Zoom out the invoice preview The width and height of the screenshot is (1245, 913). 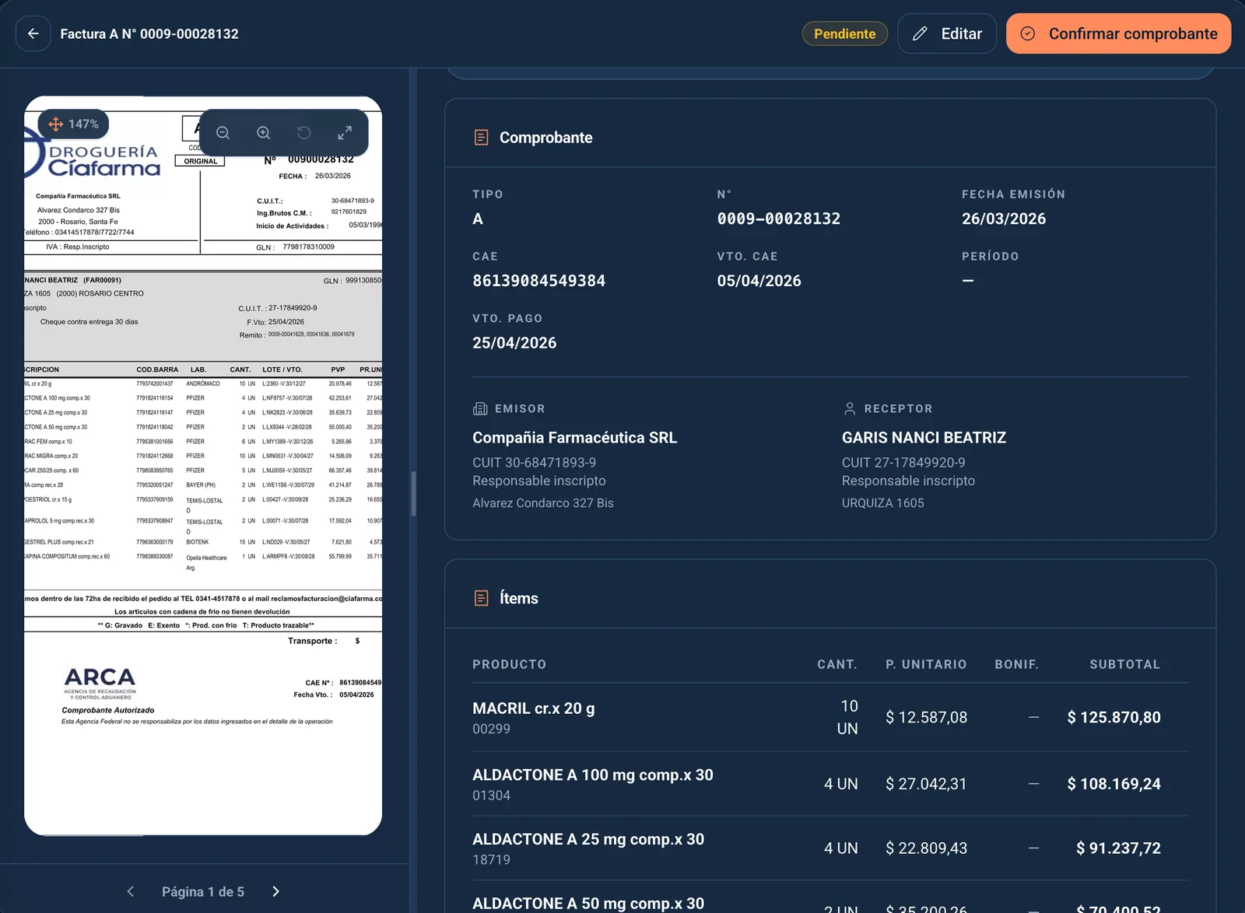223,133
